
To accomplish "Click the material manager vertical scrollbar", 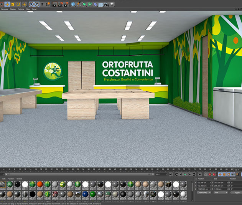I will 192,191.
